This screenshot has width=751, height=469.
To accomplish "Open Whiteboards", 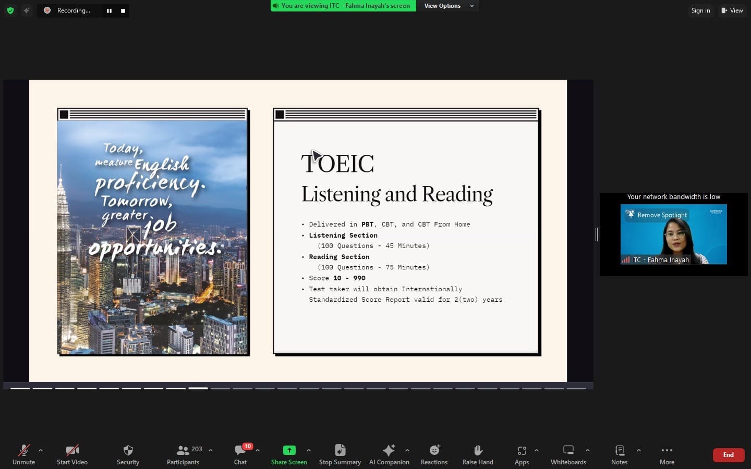I will coord(568,454).
